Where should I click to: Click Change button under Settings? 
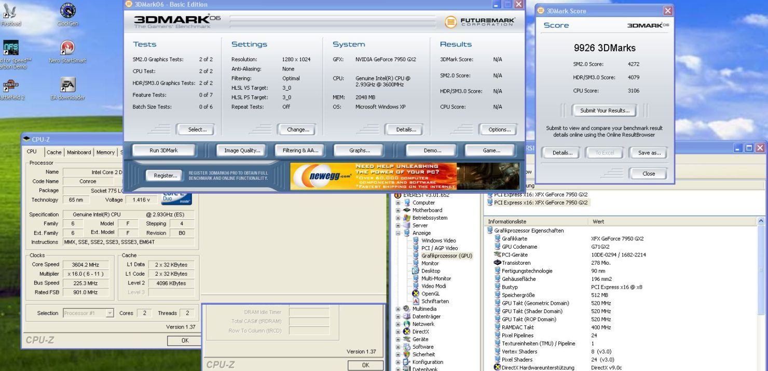tap(297, 130)
